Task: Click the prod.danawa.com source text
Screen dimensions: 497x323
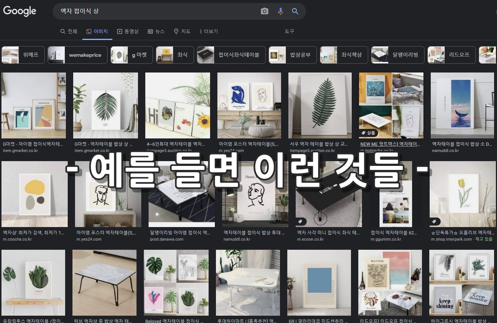Action: click(x=167, y=239)
